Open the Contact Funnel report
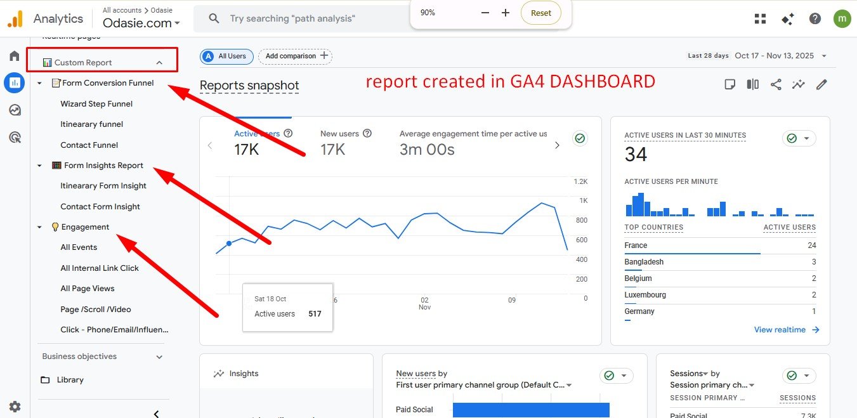Image resolution: width=857 pixels, height=418 pixels. [89, 145]
